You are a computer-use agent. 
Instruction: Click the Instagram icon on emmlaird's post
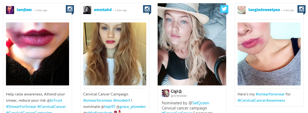click(x=147, y=9)
